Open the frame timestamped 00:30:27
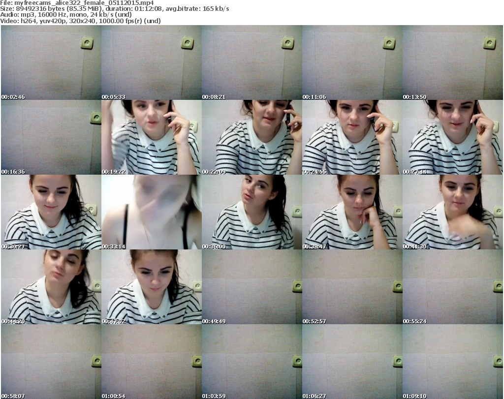The width and height of the screenshot is (504, 399). [x=51, y=212]
